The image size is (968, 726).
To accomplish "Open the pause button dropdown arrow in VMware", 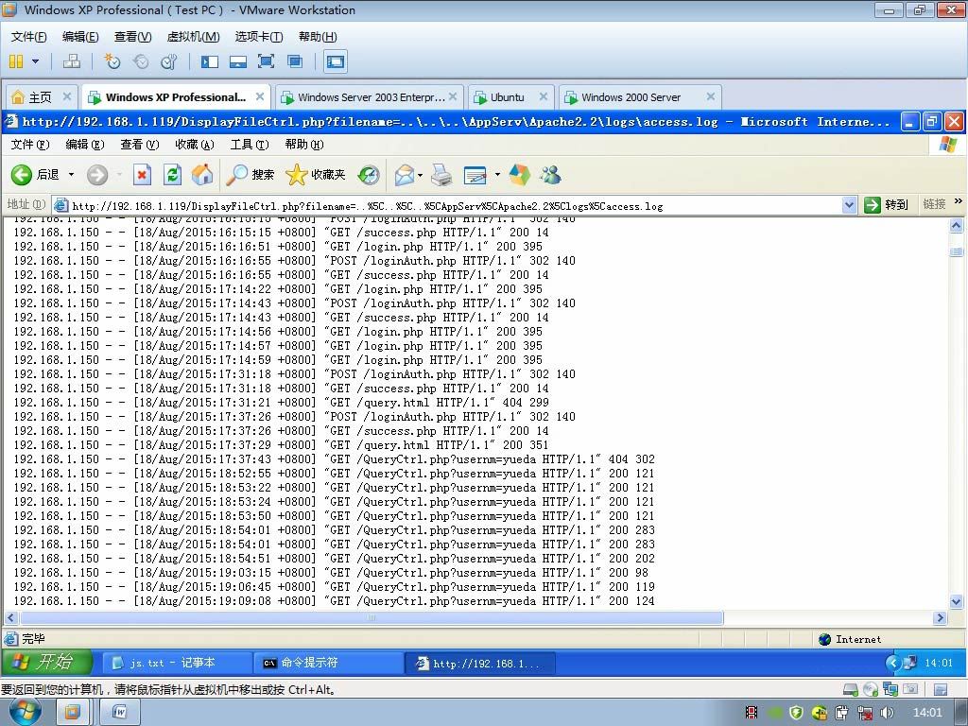I will coord(35,61).
